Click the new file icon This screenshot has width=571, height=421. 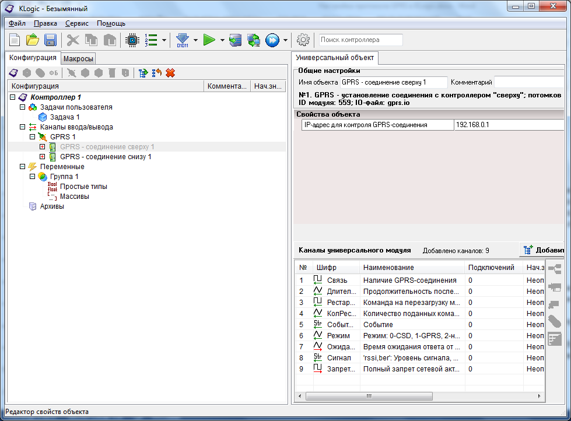pyautogui.click(x=15, y=40)
